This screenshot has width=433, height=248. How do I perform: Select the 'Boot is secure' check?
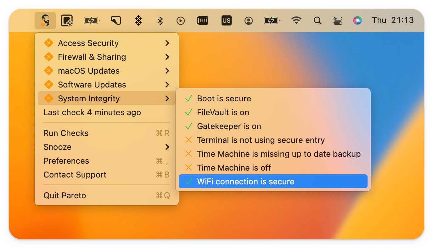pos(273,99)
